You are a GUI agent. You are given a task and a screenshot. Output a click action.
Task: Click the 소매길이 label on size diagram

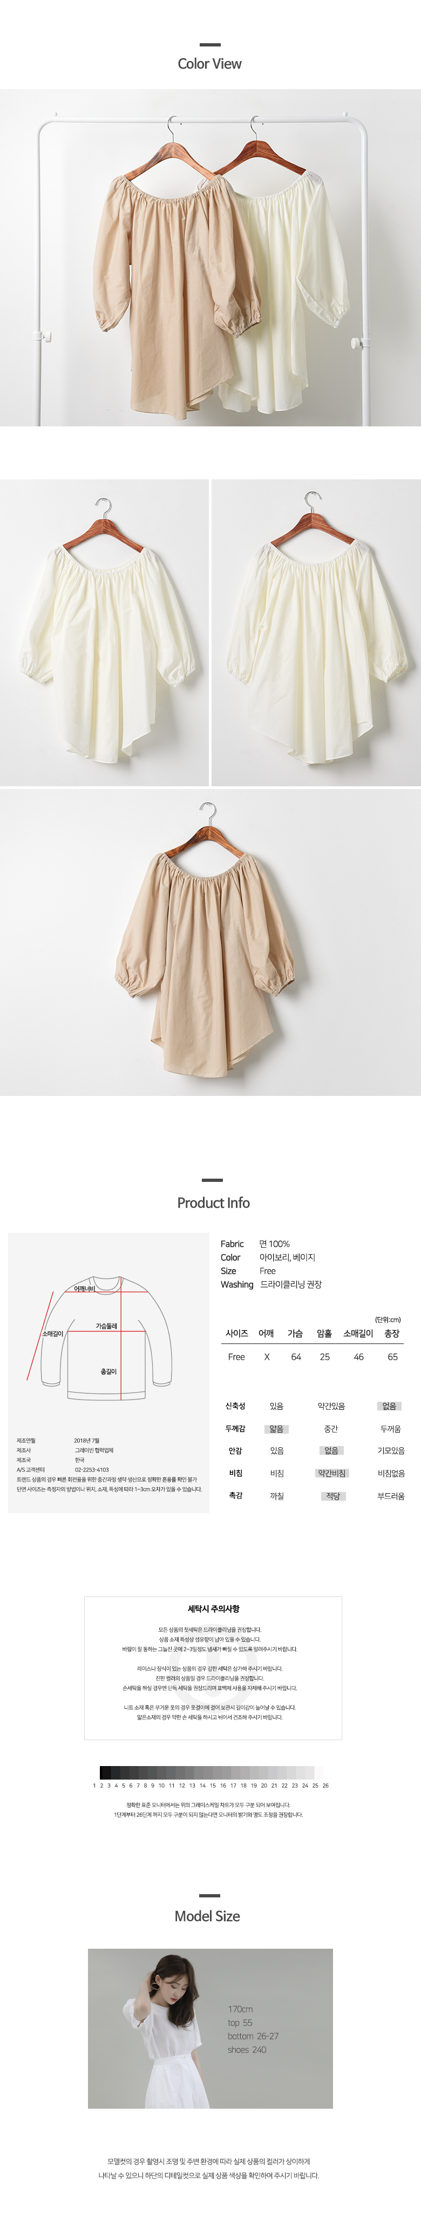point(52,1334)
